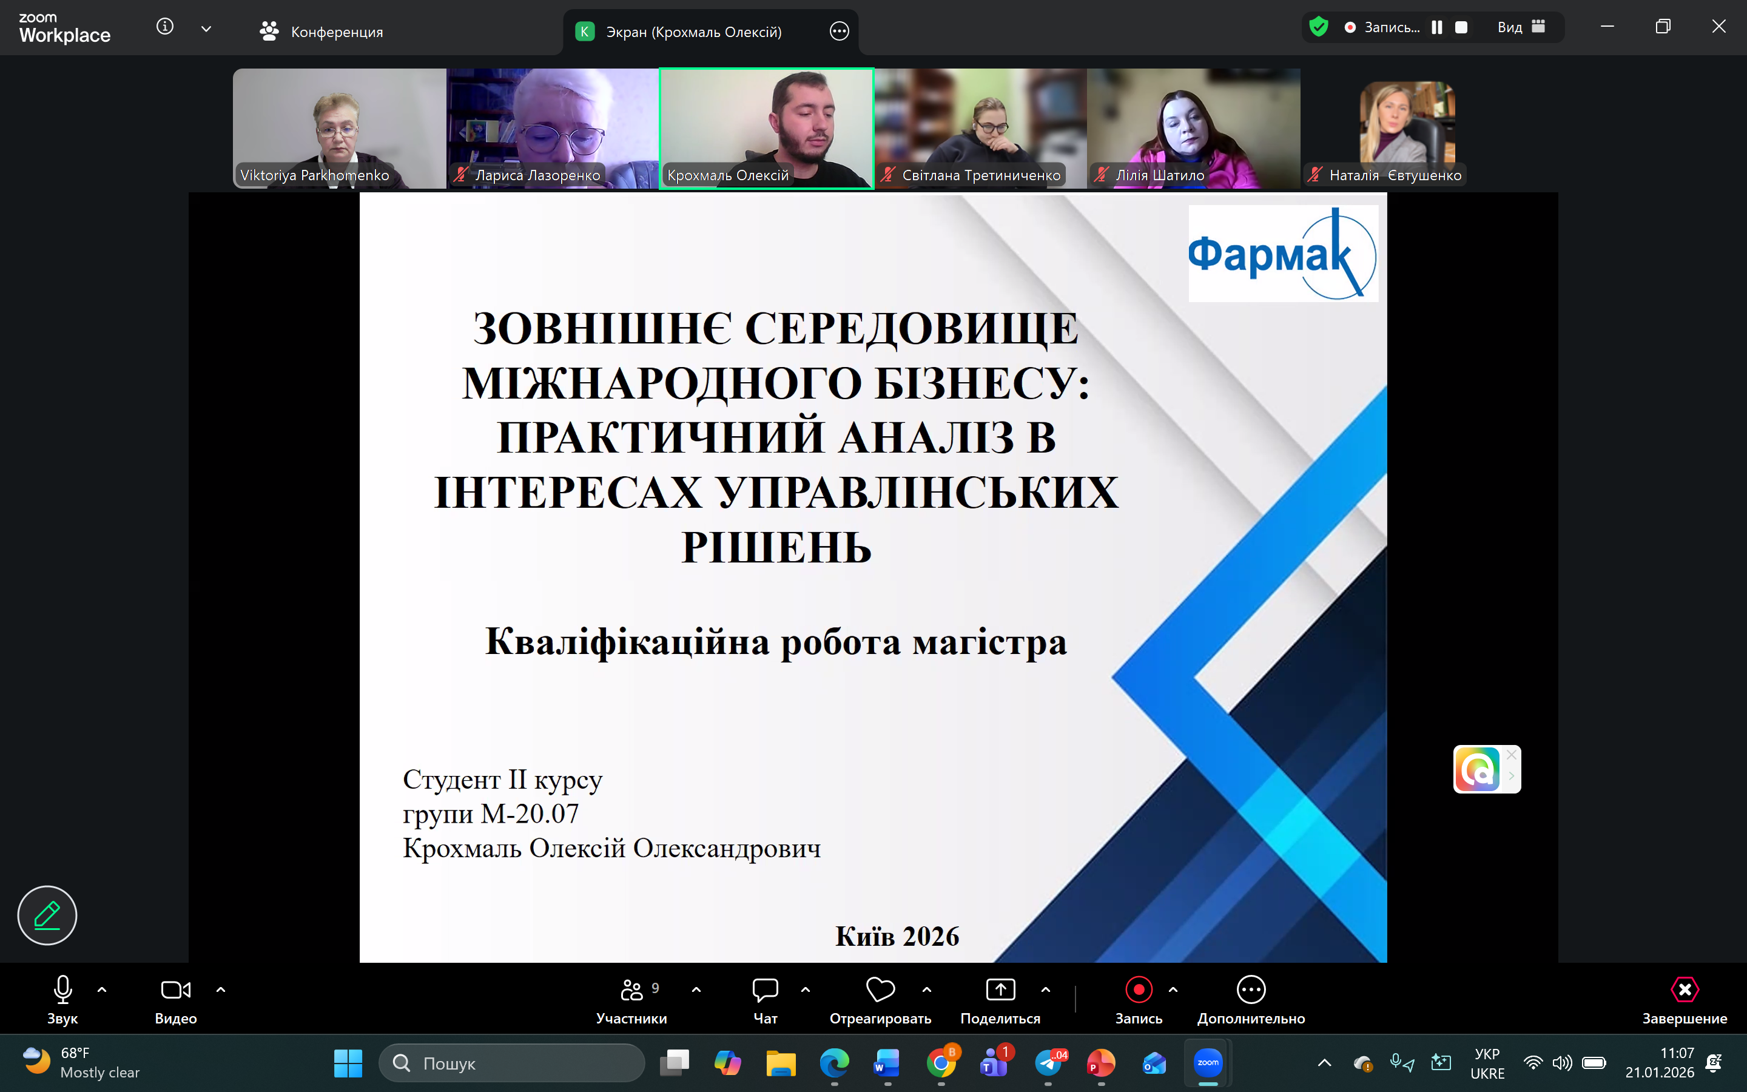The height and width of the screenshot is (1092, 1747).
Task: Expand the audio options arrow
Action: pyautogui.click(x=102, y=989)
